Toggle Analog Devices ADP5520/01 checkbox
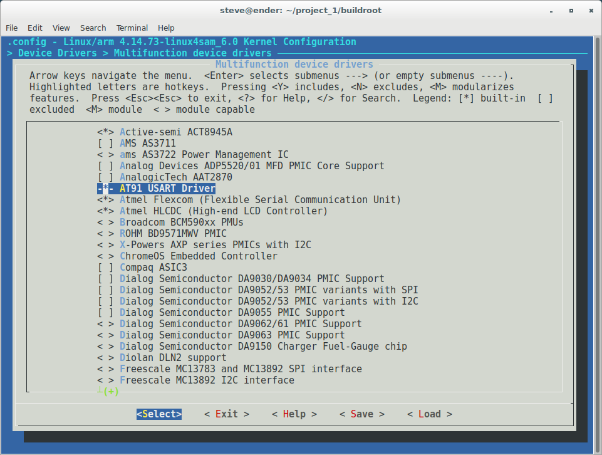Screen dimensions: 602x455 [x=106, y=166]
